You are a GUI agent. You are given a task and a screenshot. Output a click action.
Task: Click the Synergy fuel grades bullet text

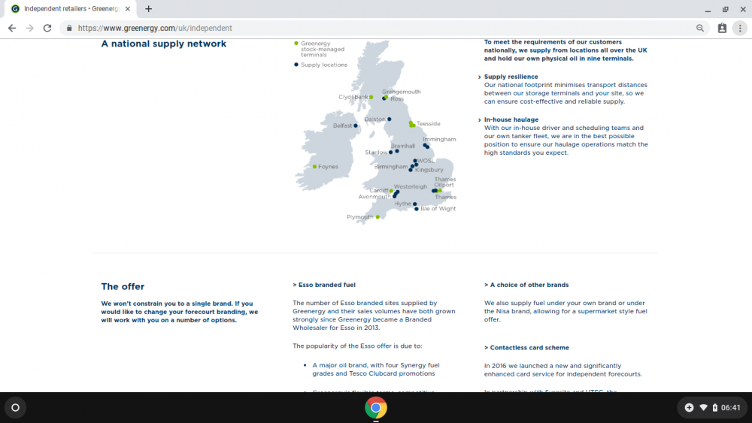(x=375, y=370)
